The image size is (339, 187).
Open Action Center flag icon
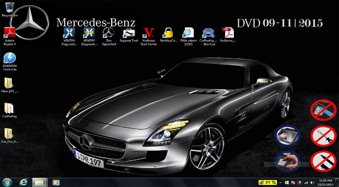tap(293, 183)
